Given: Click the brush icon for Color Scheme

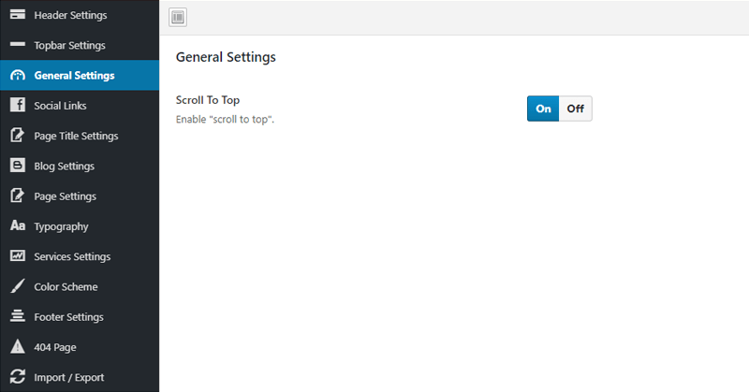Looking at the screenshot, I should click(x=17, y=286).
